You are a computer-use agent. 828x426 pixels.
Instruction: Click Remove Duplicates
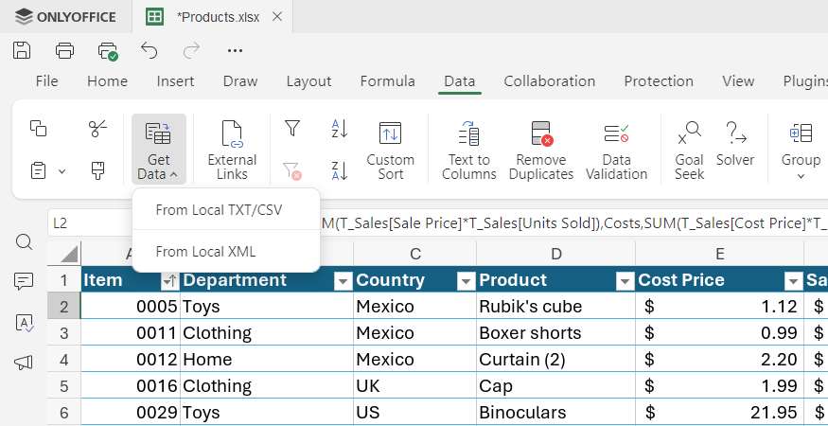pyautogui.click(x=541, y=150)
